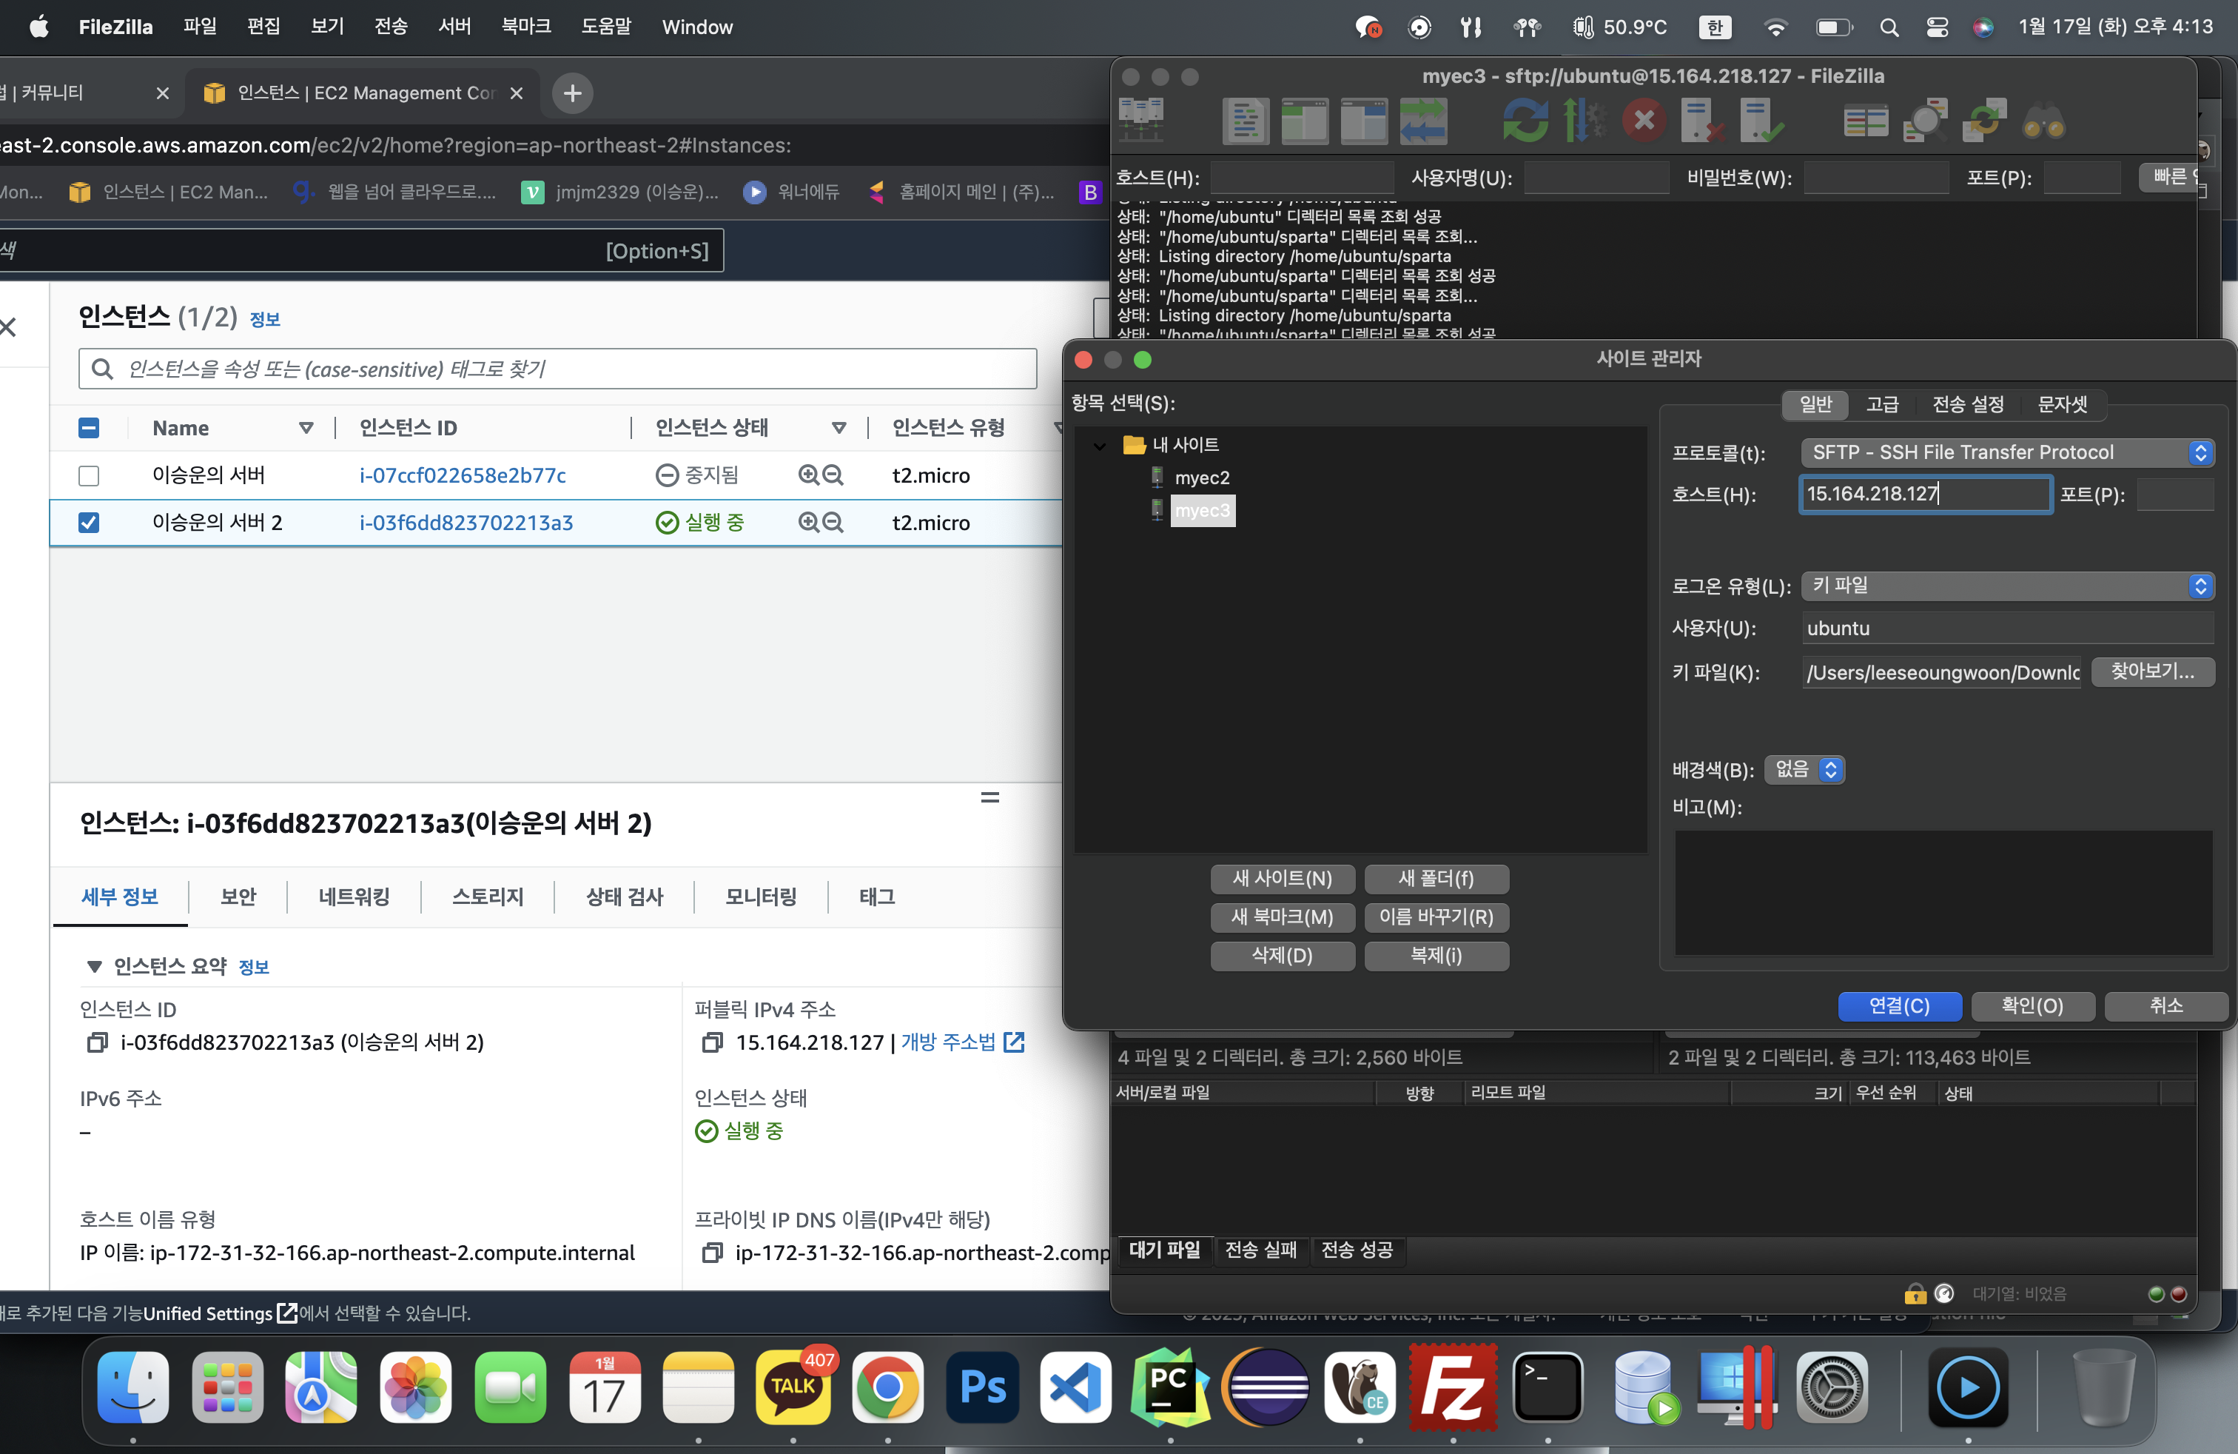Open the 모니터링 instance tab

[x=761, y=897]
